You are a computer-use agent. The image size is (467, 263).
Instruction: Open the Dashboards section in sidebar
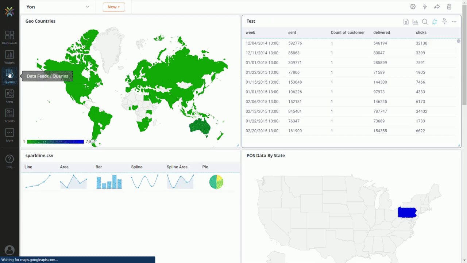tap(9, 37)
